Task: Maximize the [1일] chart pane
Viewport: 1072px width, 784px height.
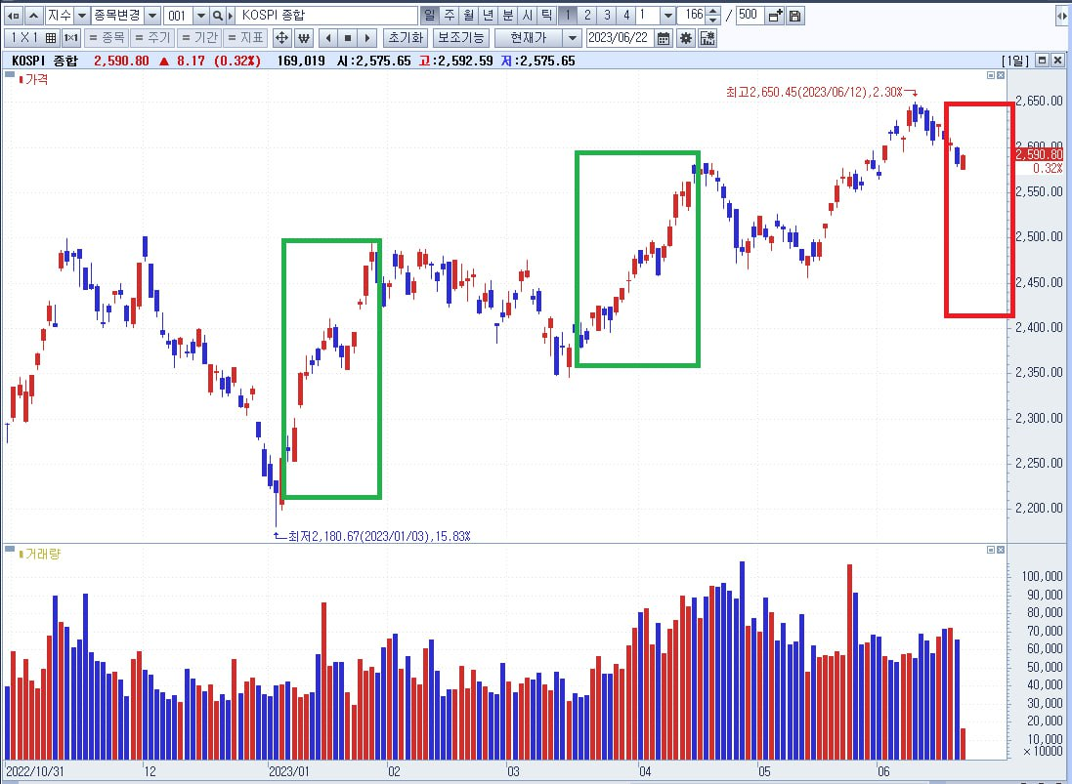Action: click(1042, 61)
